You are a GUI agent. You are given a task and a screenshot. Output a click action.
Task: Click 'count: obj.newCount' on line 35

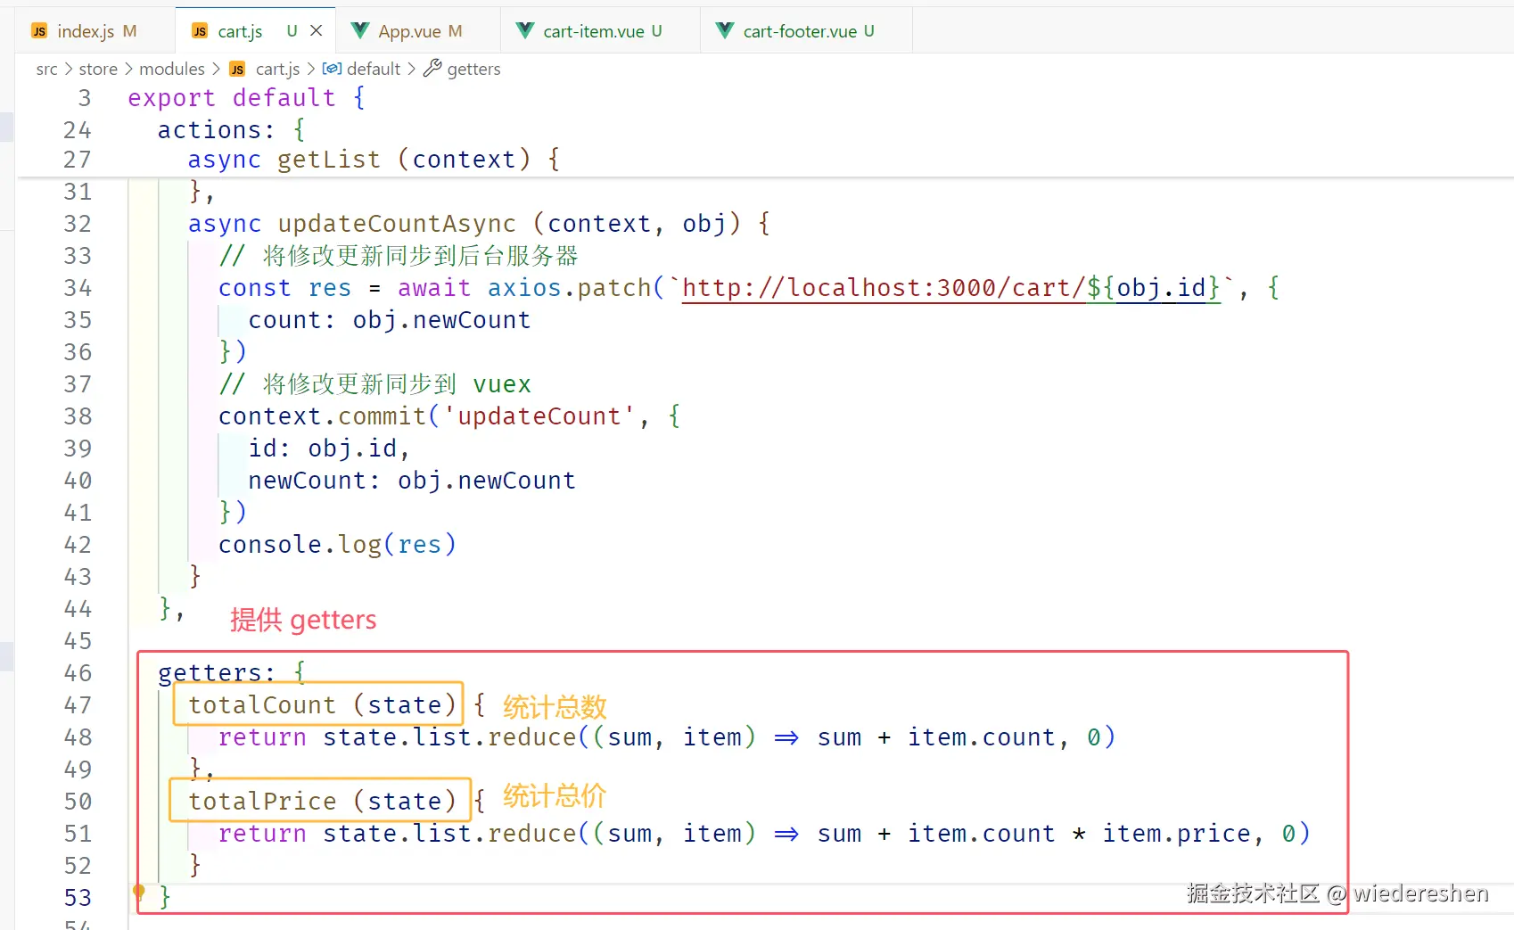[x=390, y=320]
